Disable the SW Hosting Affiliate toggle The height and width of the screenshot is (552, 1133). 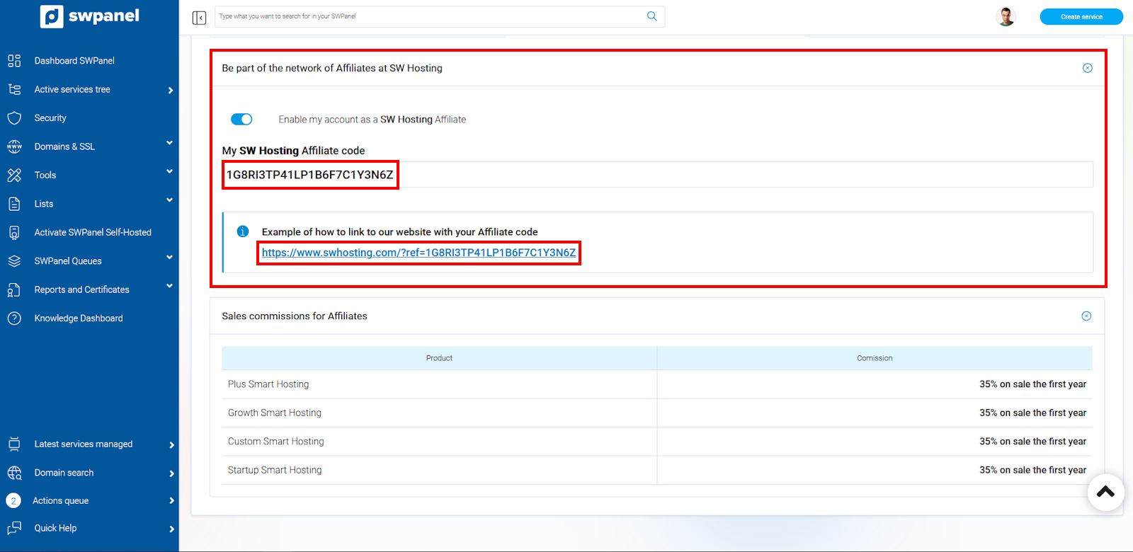tap(241, 119)
